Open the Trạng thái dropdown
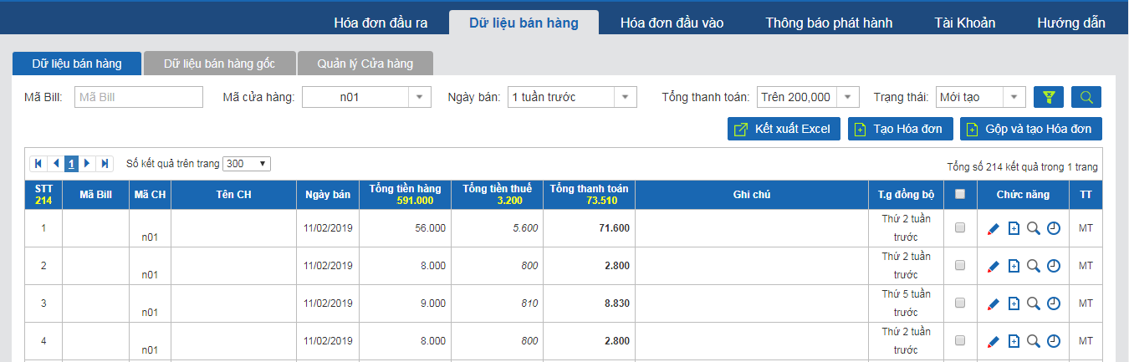Viewport: 1129px width, 362px height. point(980,97)
